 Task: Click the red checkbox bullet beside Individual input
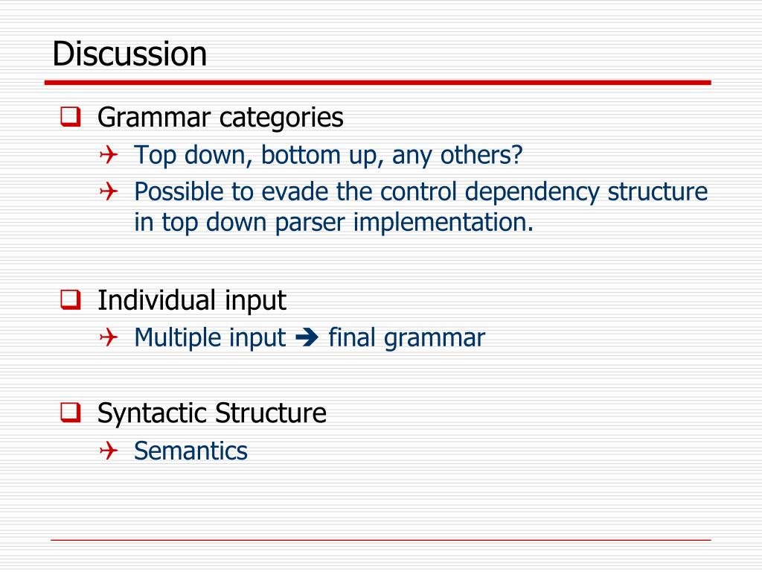pos(71,299)
